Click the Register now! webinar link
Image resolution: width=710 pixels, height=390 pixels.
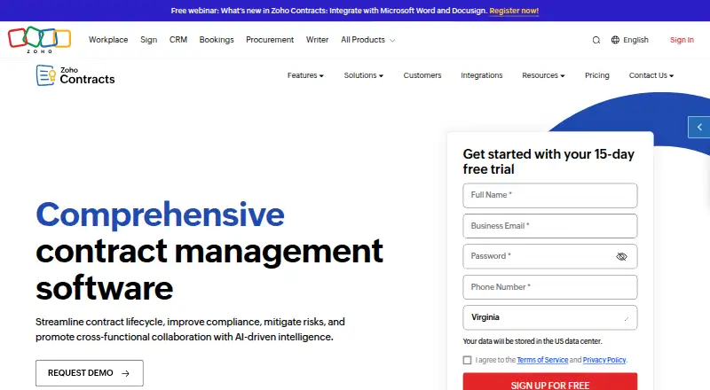(x=514, y=11)
